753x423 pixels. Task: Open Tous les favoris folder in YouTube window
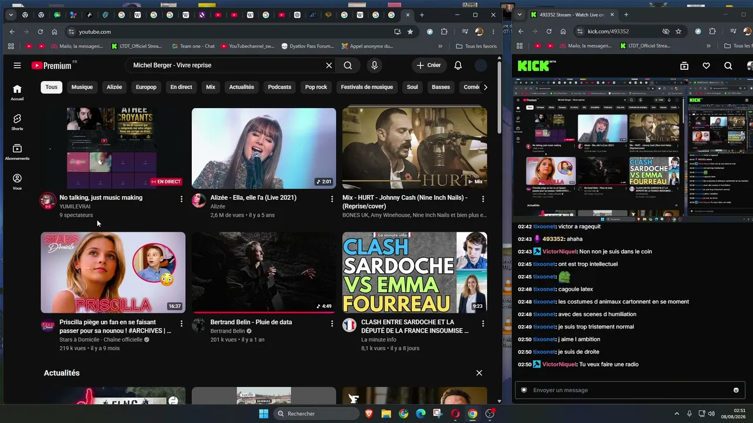pos(477,46)
